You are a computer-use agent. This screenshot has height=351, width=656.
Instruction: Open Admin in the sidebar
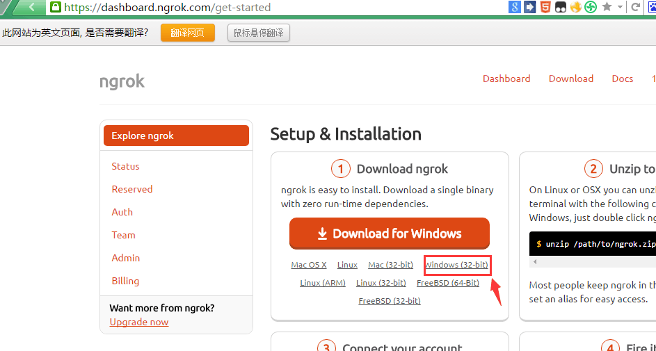126,259
